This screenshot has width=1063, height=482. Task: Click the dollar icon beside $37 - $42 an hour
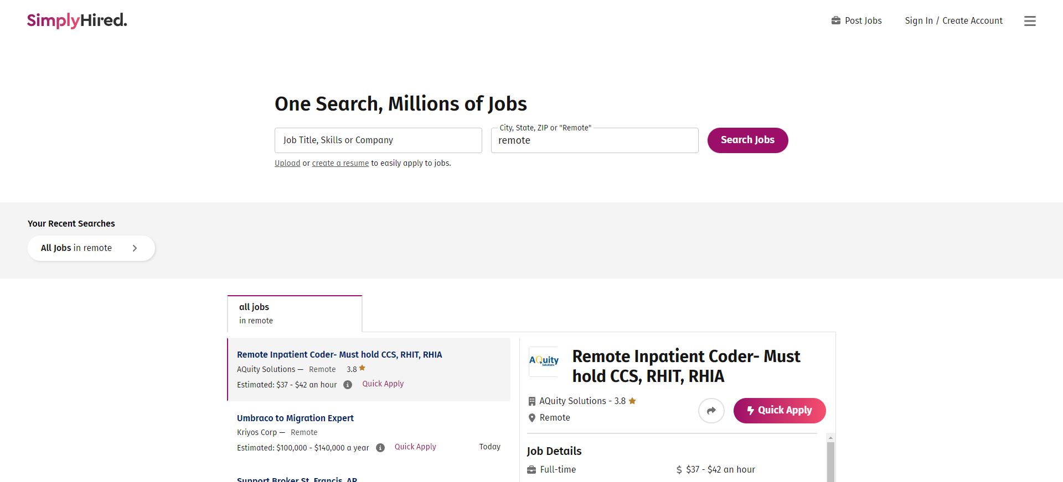click(x=679, y=470)
